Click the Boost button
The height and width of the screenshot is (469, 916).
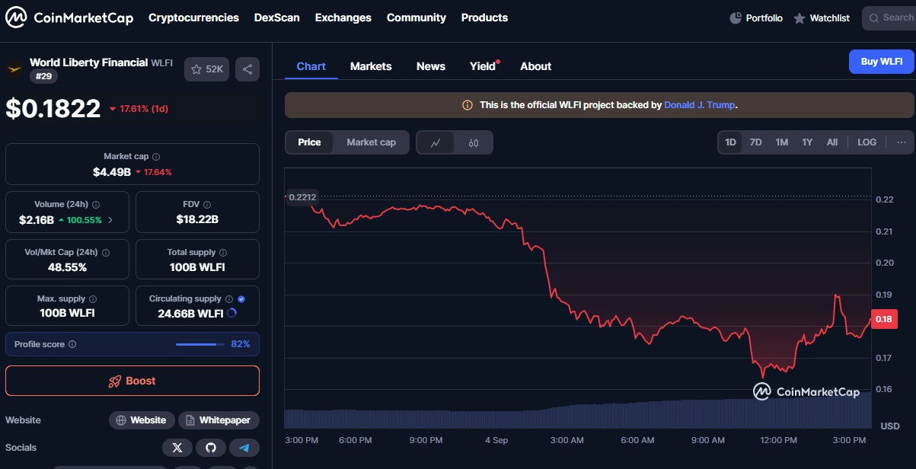(132, 381)
